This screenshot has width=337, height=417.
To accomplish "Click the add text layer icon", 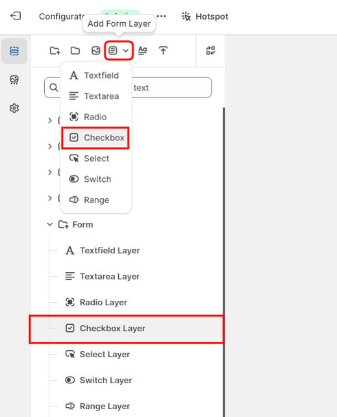I will pos(143,51).
